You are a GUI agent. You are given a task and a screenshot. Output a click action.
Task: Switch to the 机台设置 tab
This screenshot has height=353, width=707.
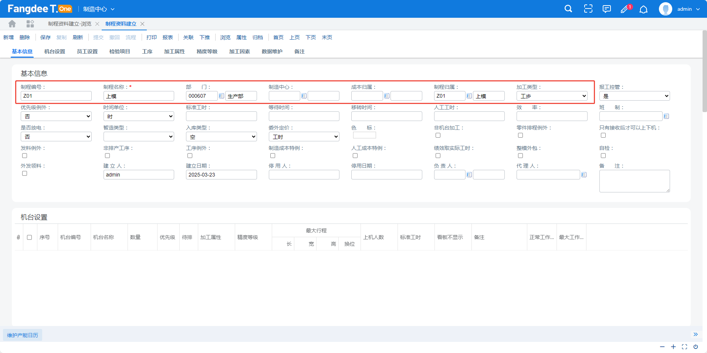pyautogui.click(x=55, y=51)
